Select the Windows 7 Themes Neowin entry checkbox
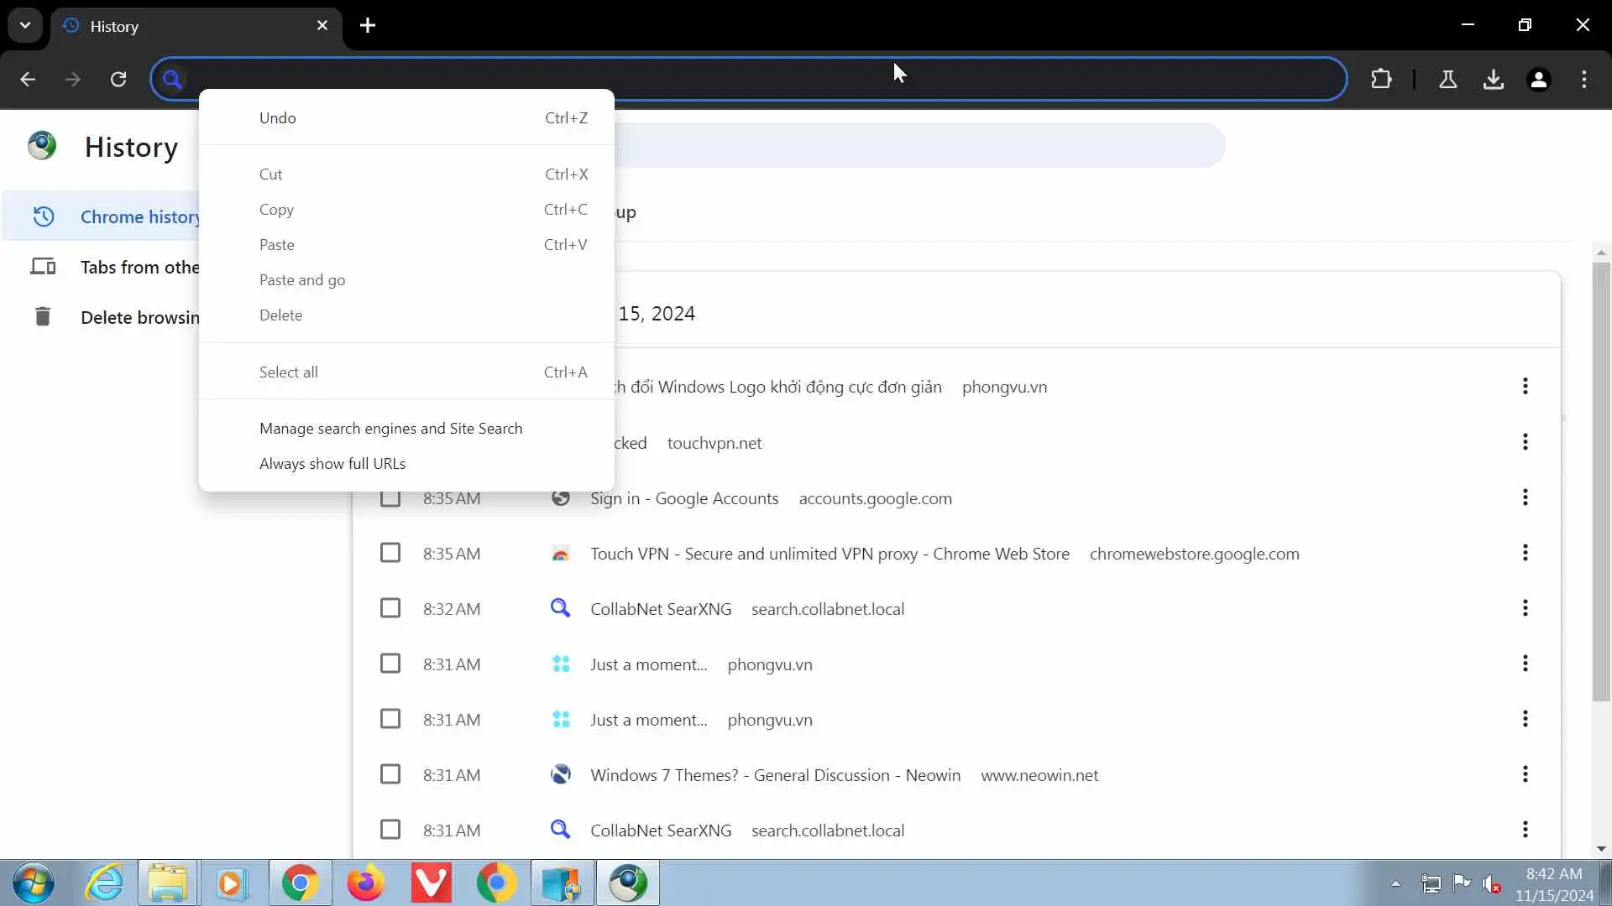1612x906 pixels. (390, 774)
